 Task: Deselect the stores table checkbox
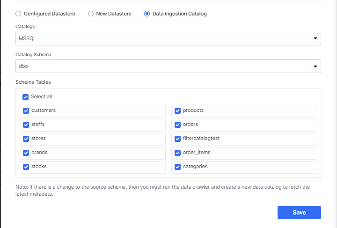[x=26, y=139]
